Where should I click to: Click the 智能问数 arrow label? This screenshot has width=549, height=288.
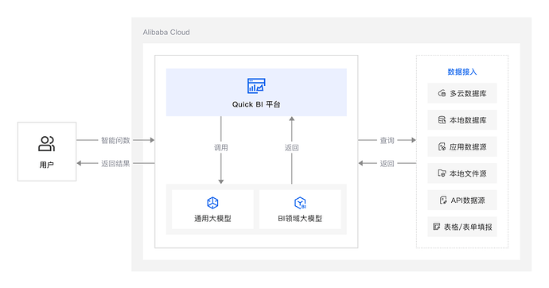click(115, 140)
